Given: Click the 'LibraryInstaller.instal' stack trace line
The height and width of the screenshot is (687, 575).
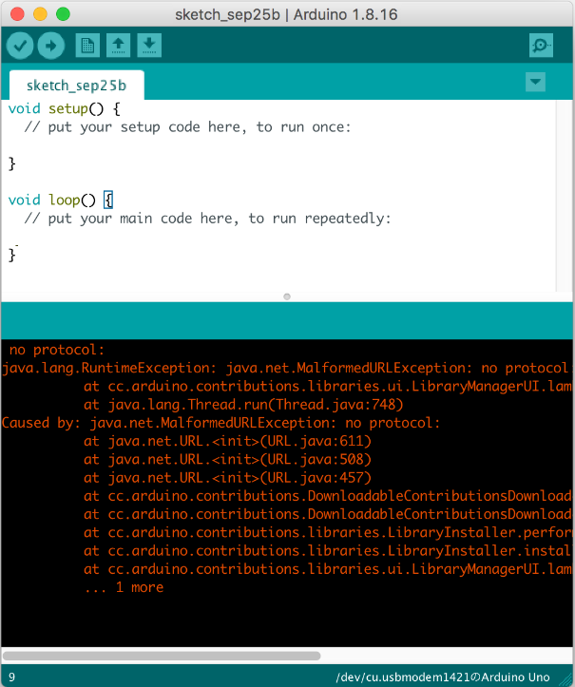Looking at the screenshot, I should [328, 551].
